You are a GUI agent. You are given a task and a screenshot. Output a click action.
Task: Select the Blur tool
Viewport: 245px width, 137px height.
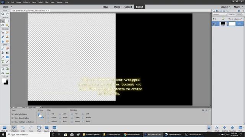click(3, 41)
